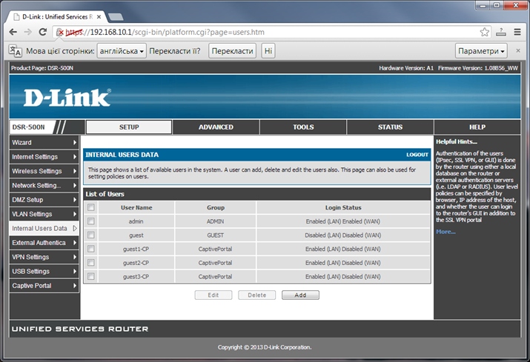Screen dimensions: 530x362
Task: Switch to the ADVANCED tab
Action: click(x=216, y=127)
